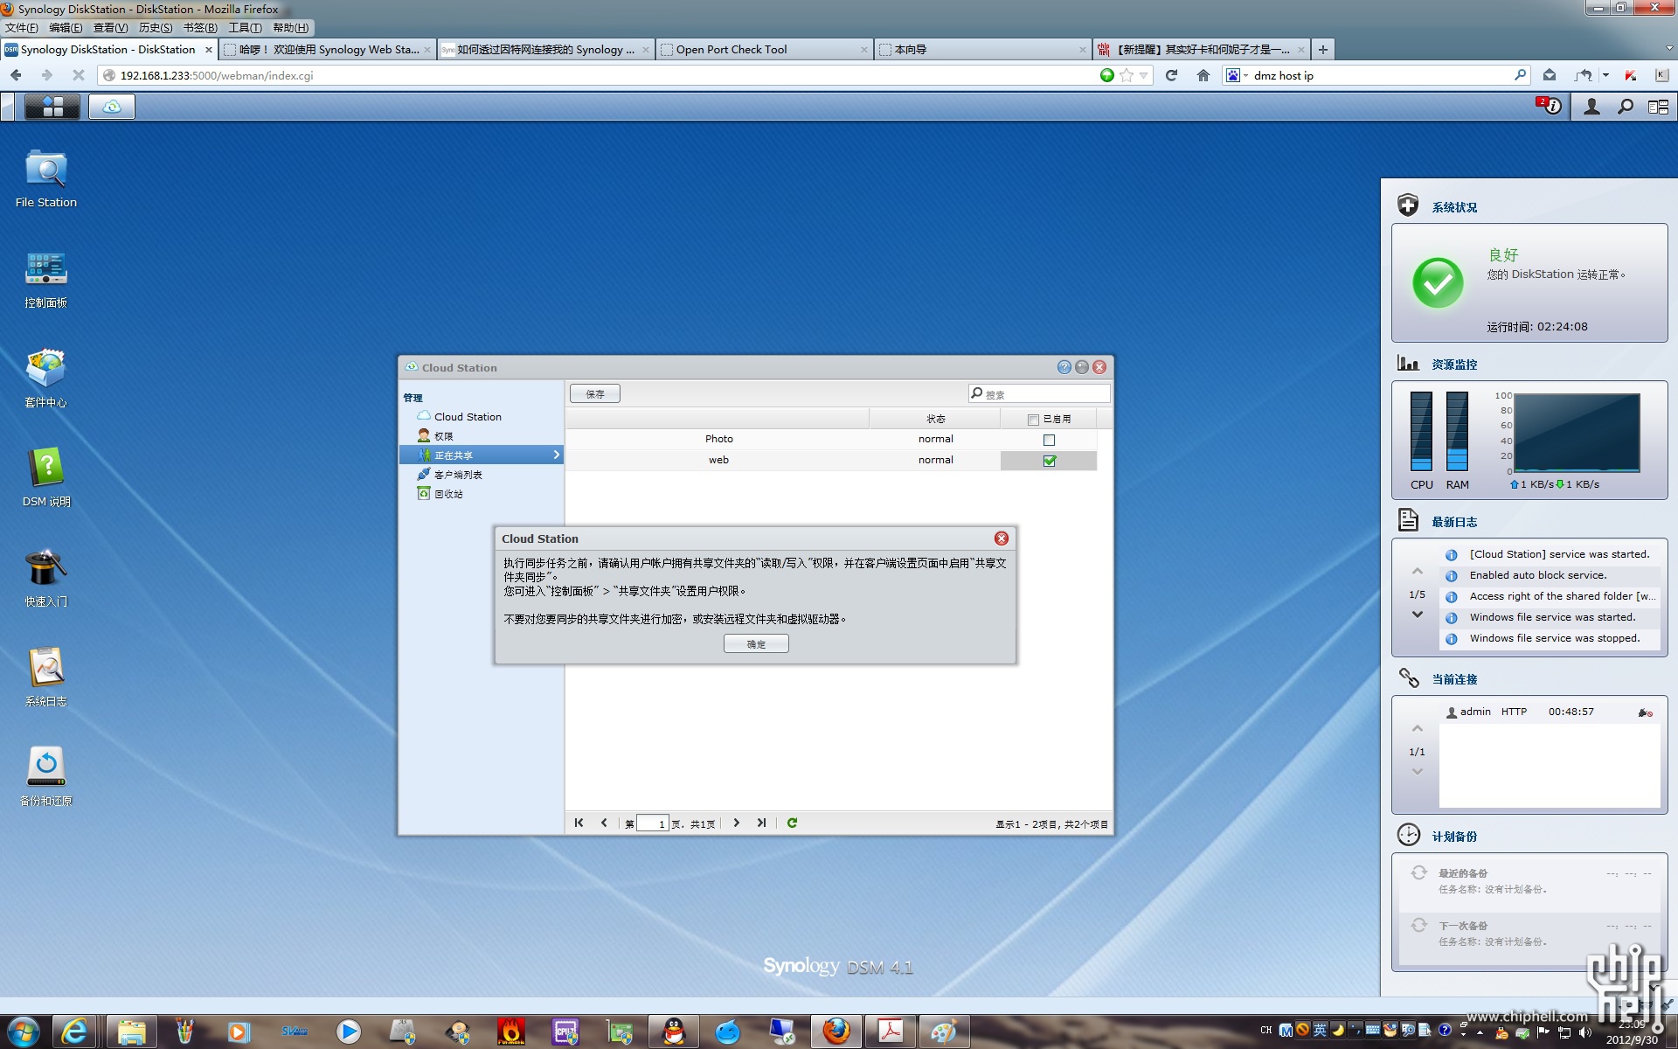
Task: Disable the web shared folder checkbox
Action: click(1049, 461)
